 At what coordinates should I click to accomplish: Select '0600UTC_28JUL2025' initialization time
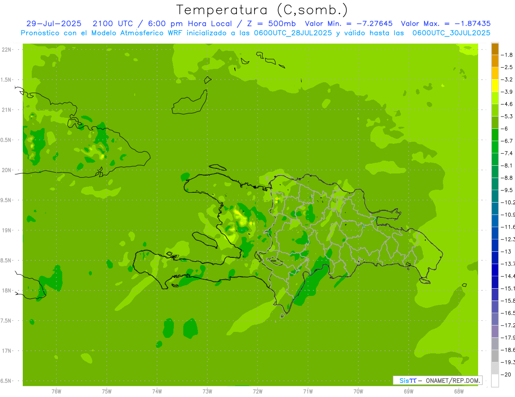coord(293,33)
